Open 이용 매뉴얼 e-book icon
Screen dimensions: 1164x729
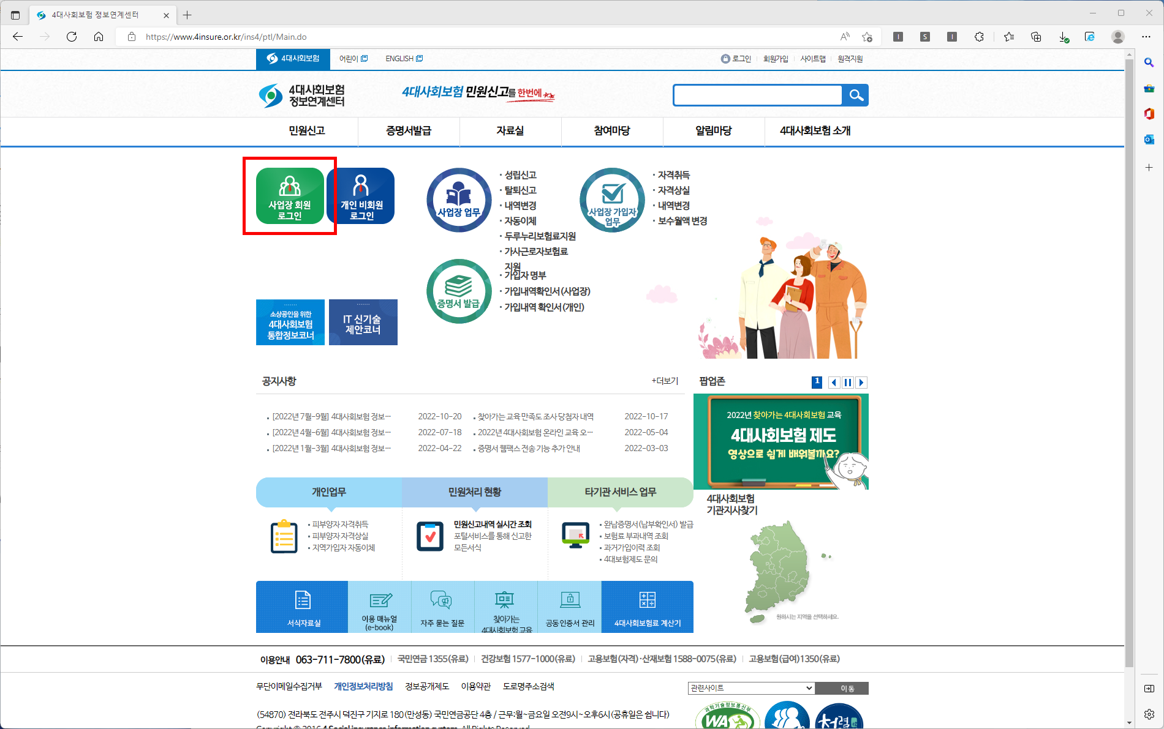[380, 607]
